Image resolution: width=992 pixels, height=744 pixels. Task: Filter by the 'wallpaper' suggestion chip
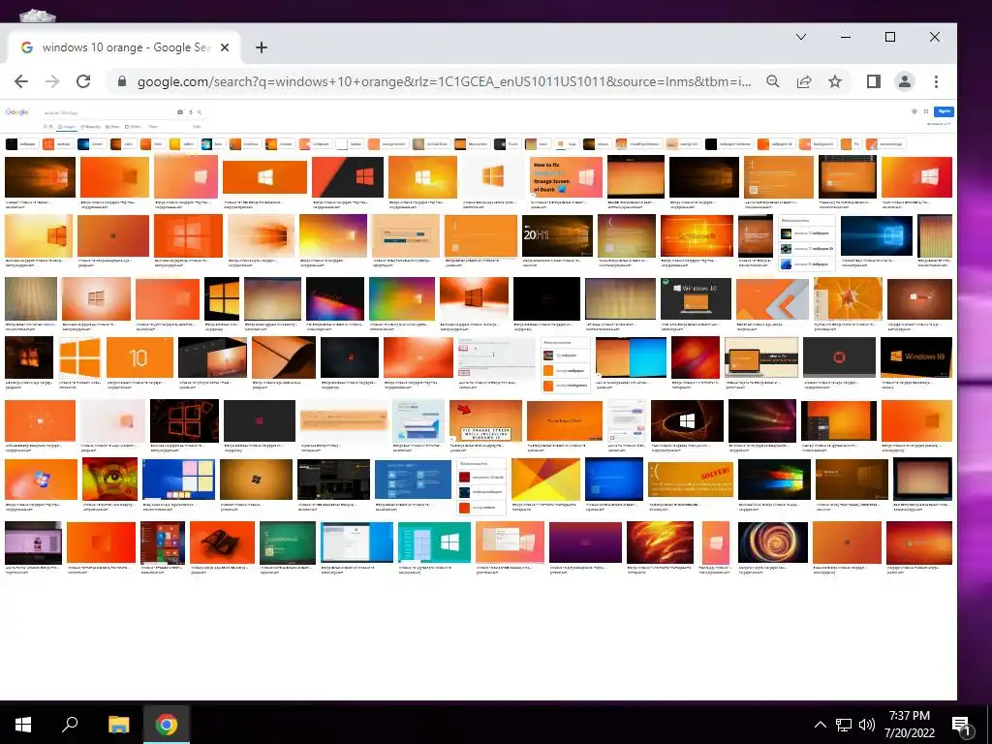[x=22, y=144]
